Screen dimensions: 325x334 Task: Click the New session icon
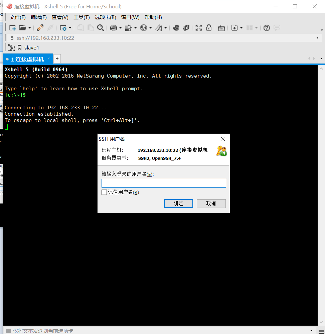pyautogui.click(x=12, y=28)
